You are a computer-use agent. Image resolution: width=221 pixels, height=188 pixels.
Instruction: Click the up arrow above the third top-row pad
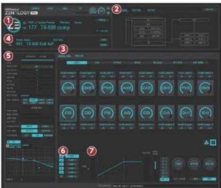(103, 77)
